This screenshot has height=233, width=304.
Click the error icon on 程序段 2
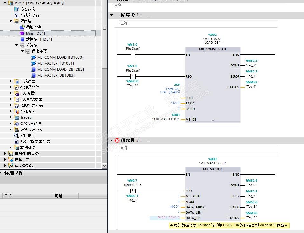point(117,141)
